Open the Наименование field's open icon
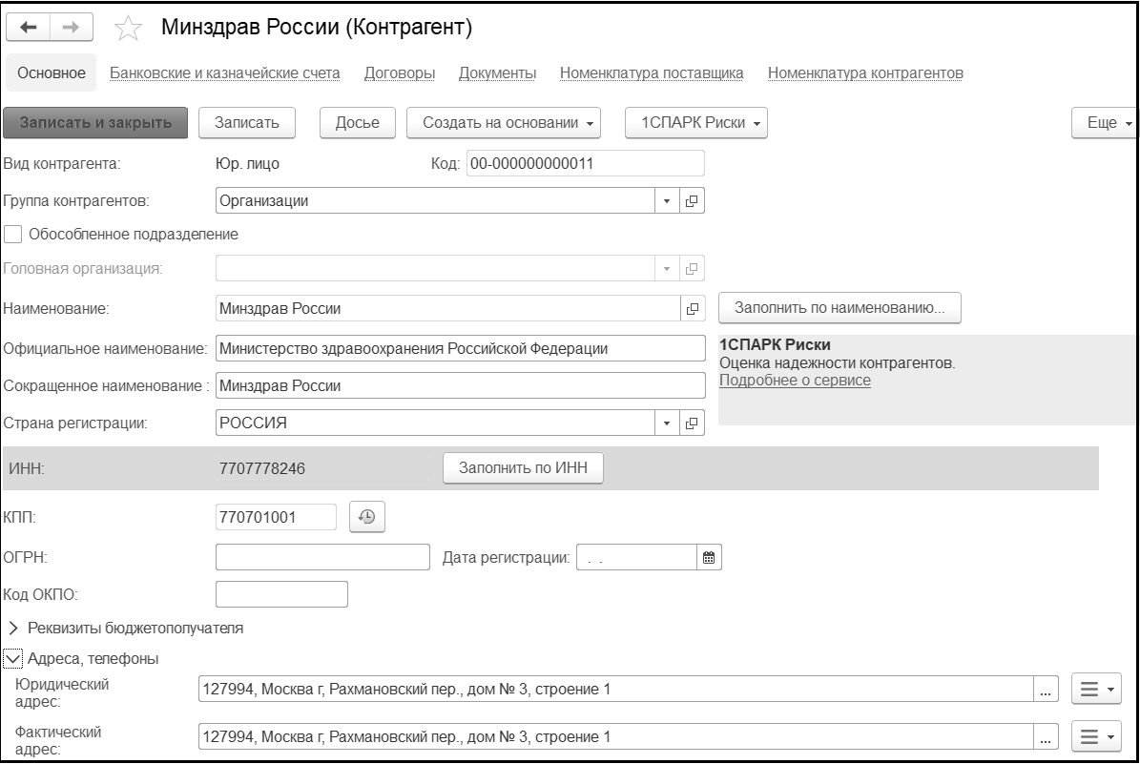This screenshot has height=764, width=1140. (693, 309)
